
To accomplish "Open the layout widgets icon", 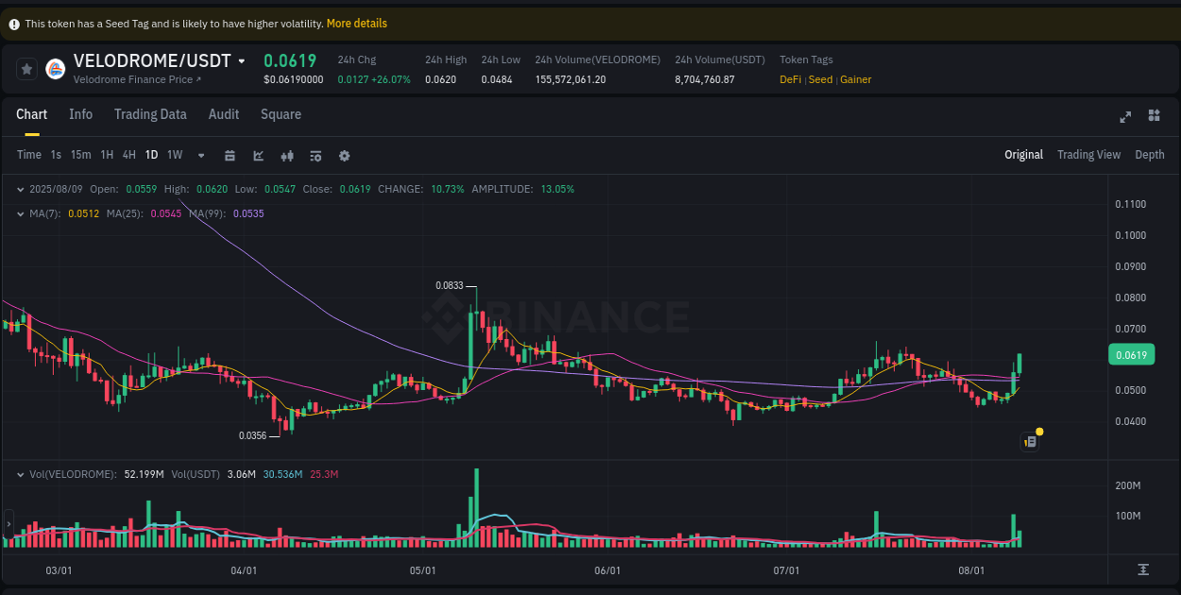I will pyautogui.click(x=1154, y=115).
